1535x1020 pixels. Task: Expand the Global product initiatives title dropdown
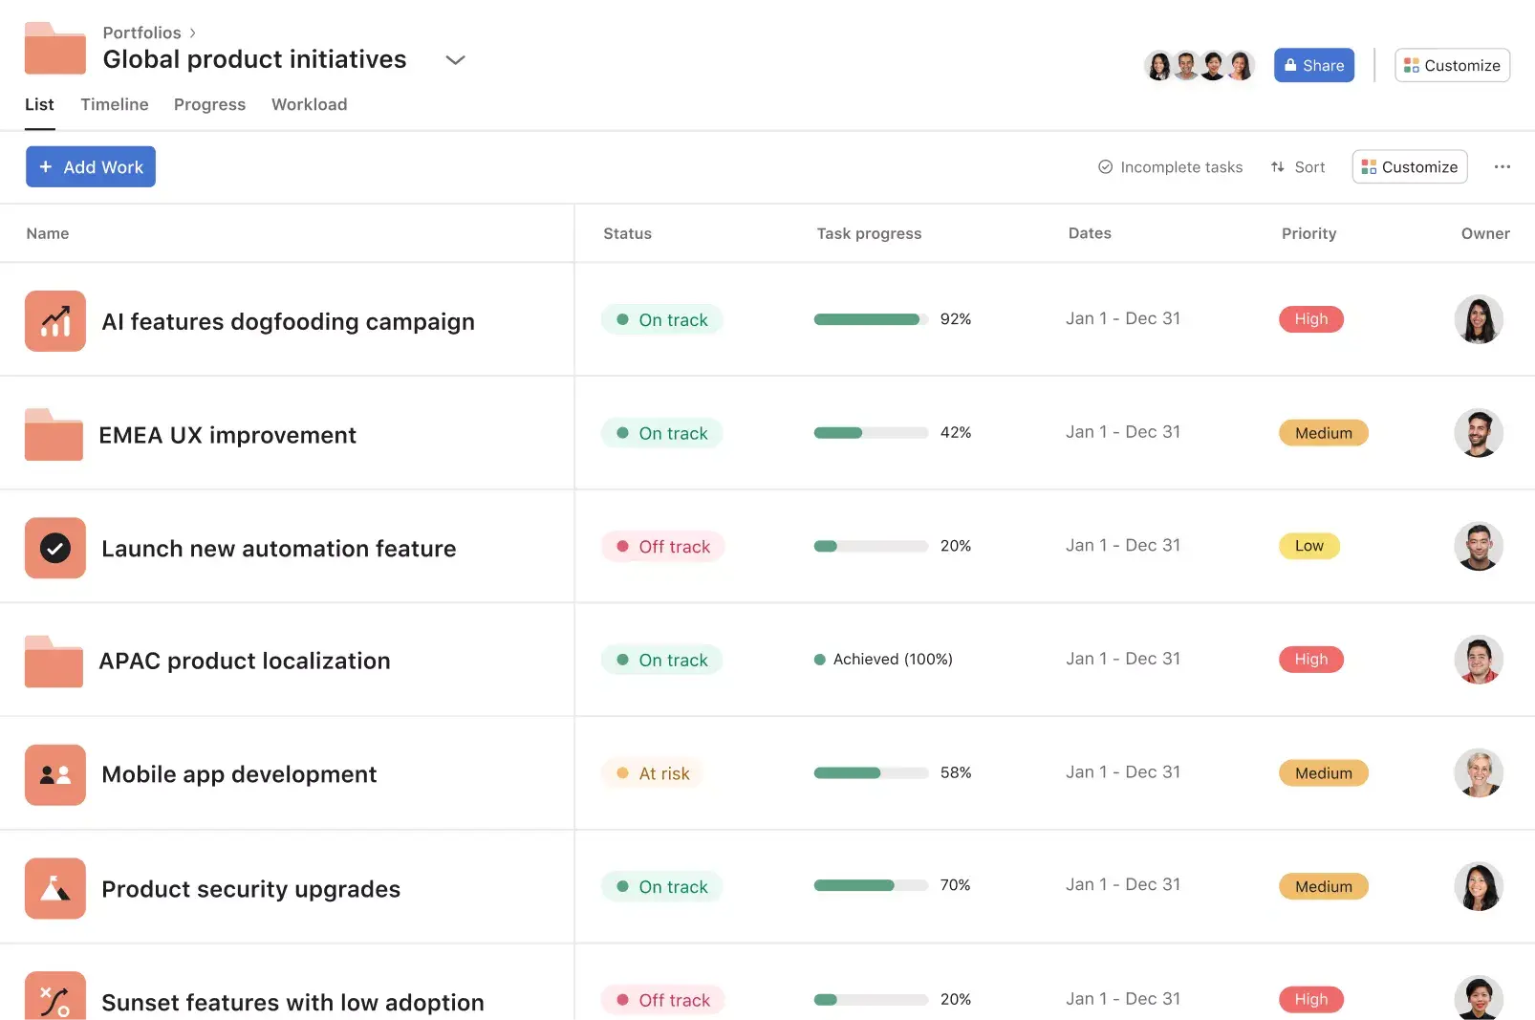(455, 59)
